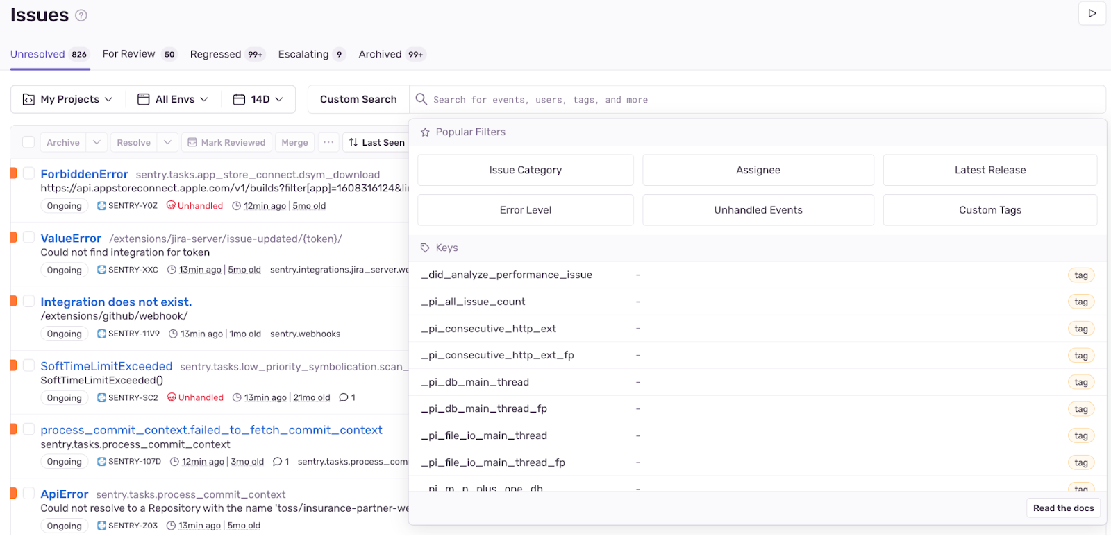Open the My Projects dropdown
The image size is (1111, 536).
click(x=68, y=99)
